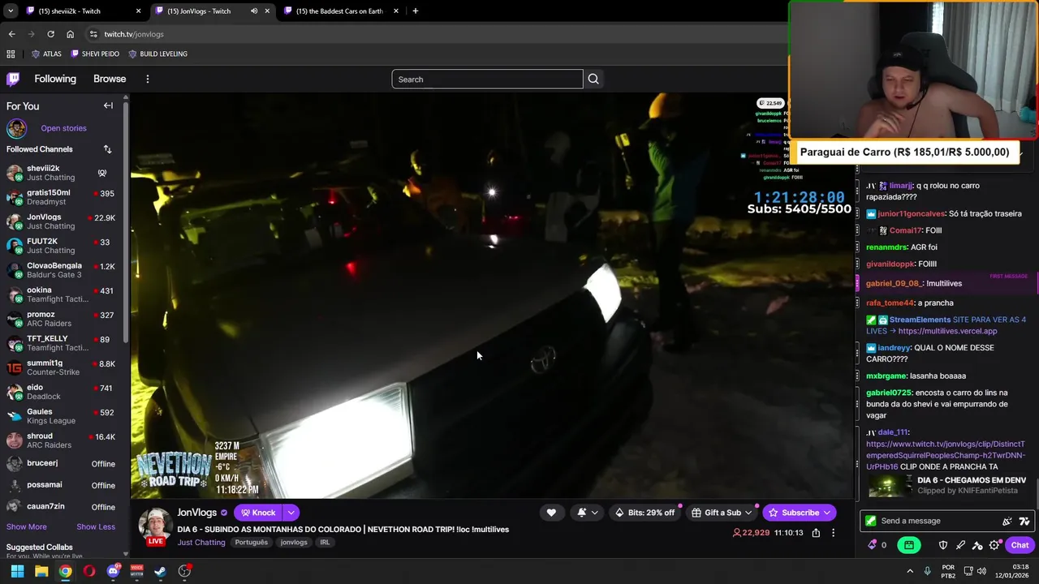Select the IRL tag
Image resolution: width=1039 pixels, height=584 pixels.
coord(325,542)
